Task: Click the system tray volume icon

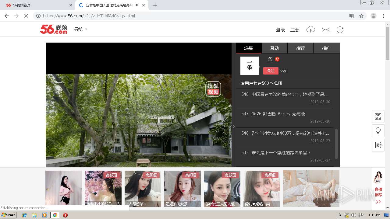Action: 353,215
